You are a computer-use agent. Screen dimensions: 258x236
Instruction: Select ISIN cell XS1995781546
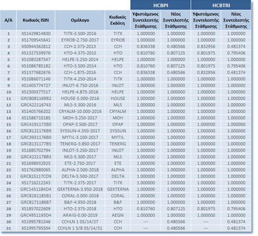pos(36,222)
